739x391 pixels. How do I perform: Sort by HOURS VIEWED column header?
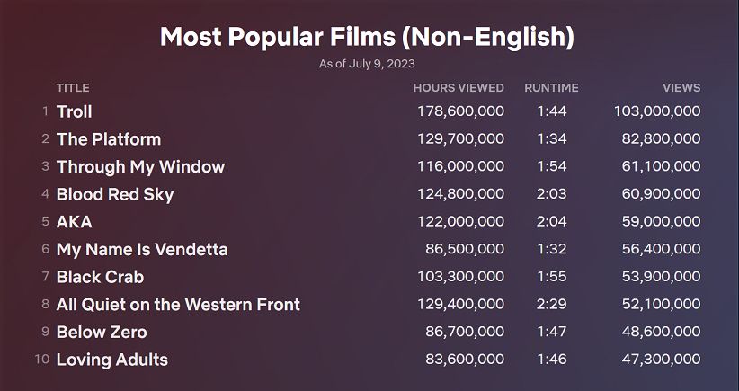[459, 88]
